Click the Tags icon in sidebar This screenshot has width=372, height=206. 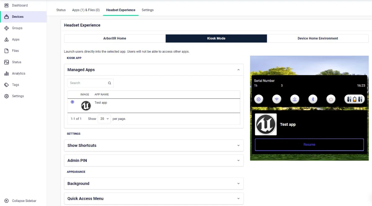(7, 85)
